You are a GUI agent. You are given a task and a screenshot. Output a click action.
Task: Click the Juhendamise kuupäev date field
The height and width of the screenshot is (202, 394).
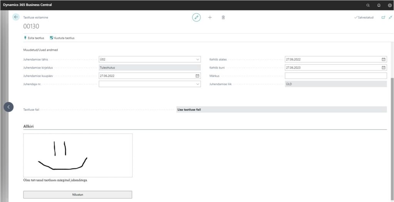(x=150, y=76)
